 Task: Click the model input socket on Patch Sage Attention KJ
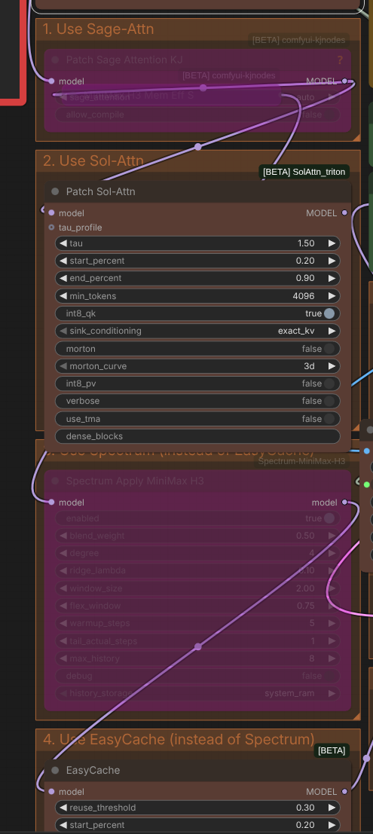pyautogui.click(x=51, y=81)
